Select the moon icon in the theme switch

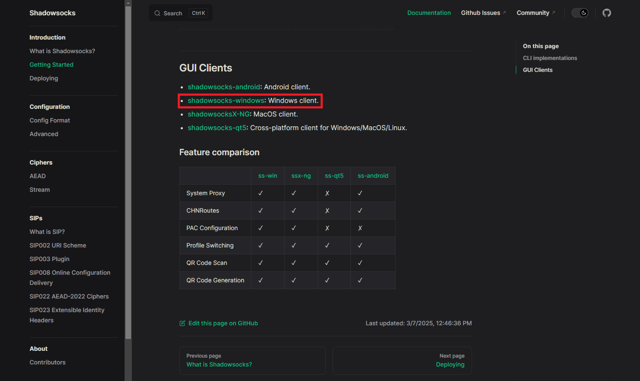tap(583, 13)
